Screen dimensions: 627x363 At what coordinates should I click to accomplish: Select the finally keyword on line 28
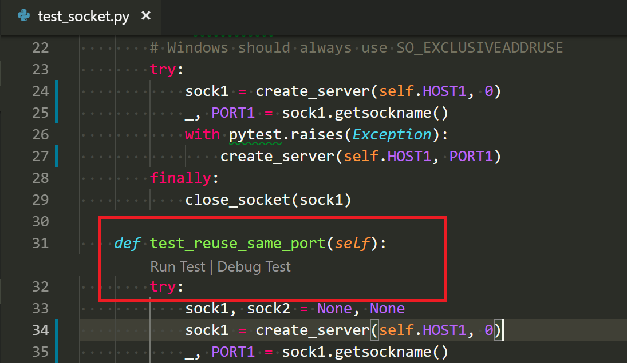click(180, 177)
